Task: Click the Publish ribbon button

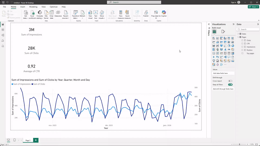Action: coord(146,14)
